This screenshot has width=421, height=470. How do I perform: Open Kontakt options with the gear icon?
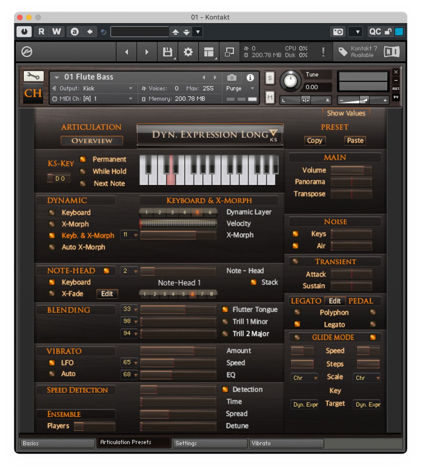[188, 52]
